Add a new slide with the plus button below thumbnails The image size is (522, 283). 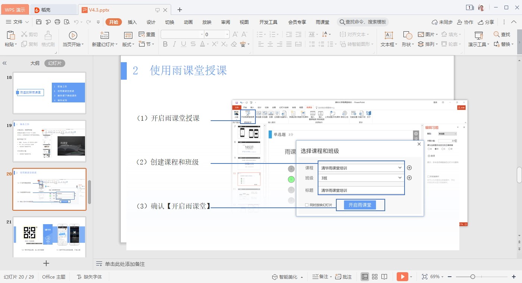(46, 263)
